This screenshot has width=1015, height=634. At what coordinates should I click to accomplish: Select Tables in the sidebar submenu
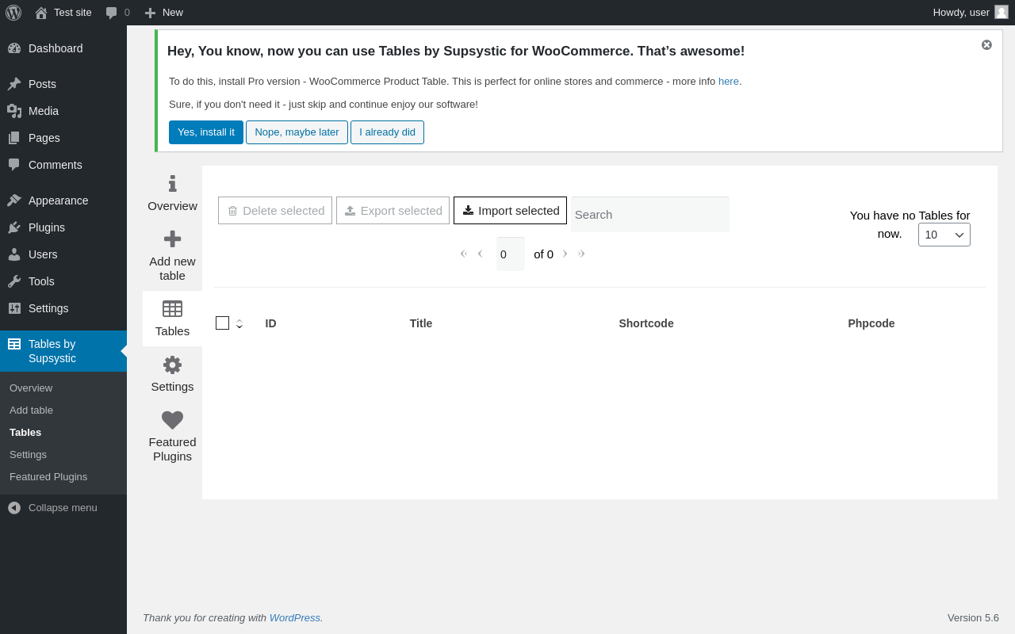tap(25, 433)
